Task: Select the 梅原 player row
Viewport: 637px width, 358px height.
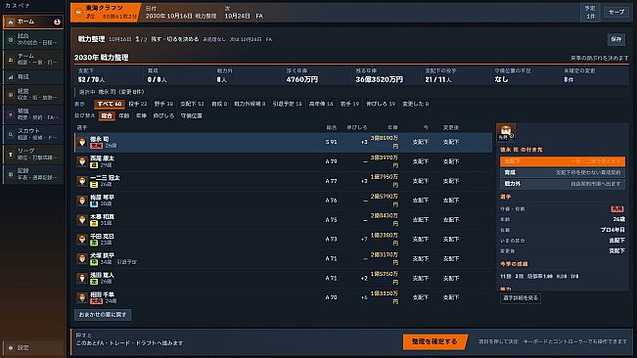Action: pyautogui.click(x=283, y=201)
